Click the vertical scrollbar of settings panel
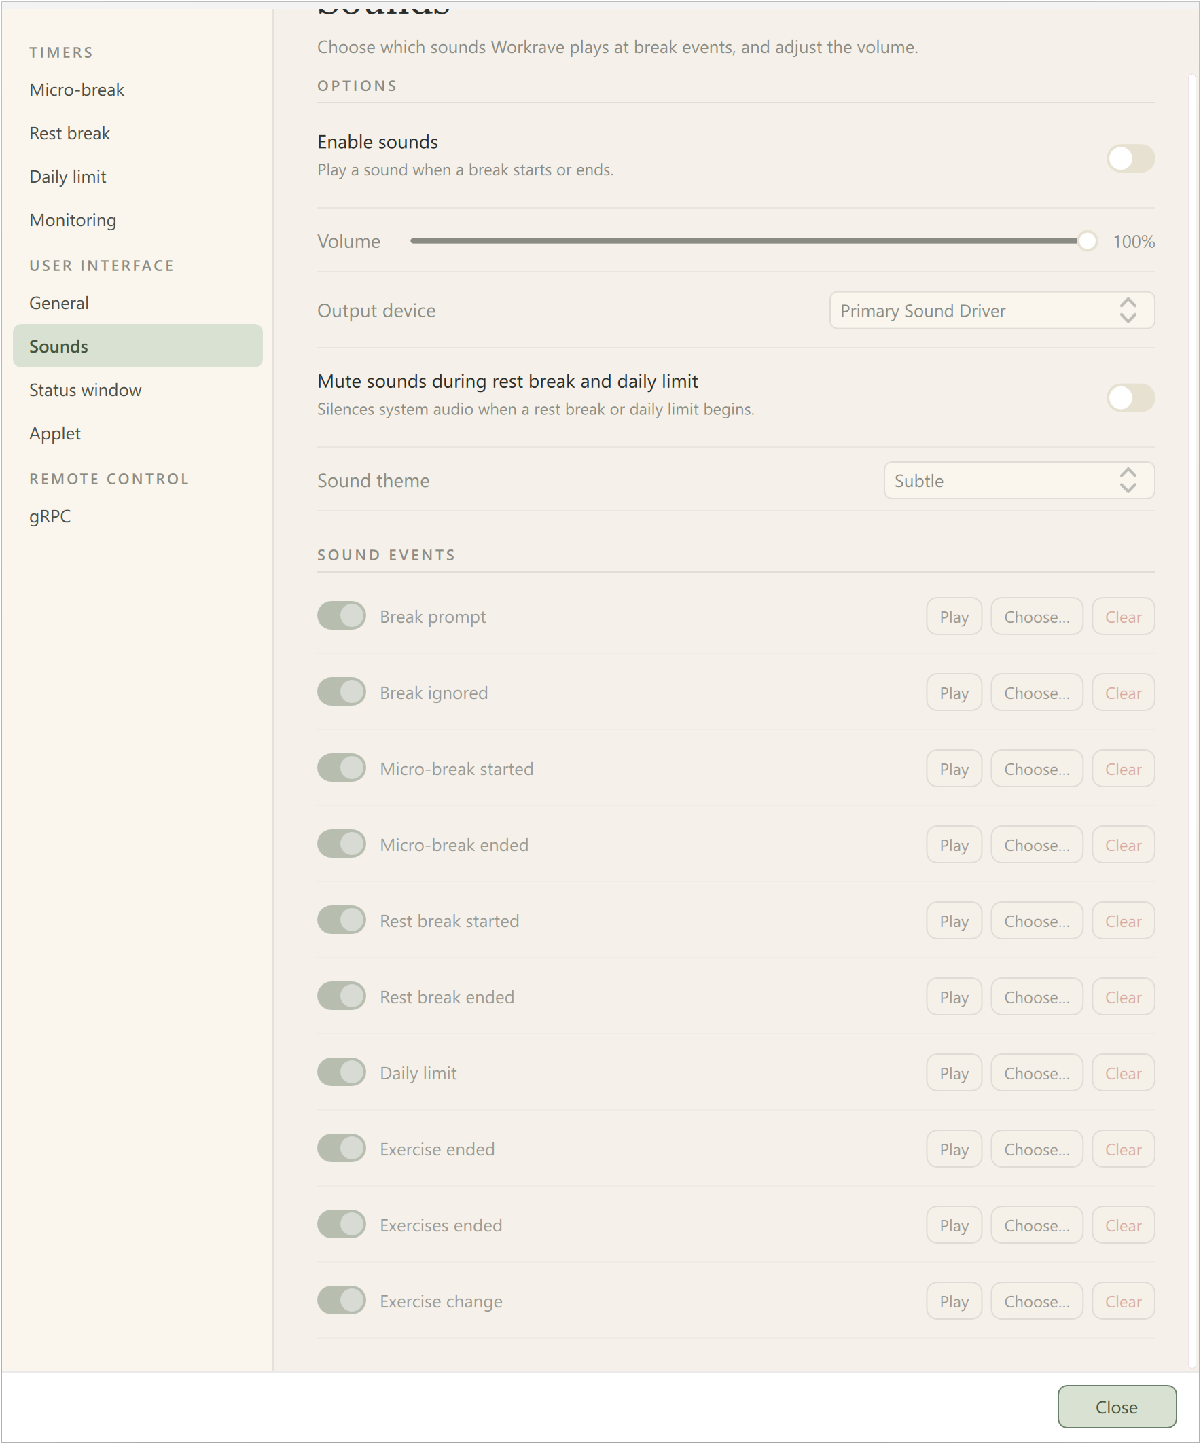1201x1444 pixels. pyautogui.click(x=1192, y=721)
